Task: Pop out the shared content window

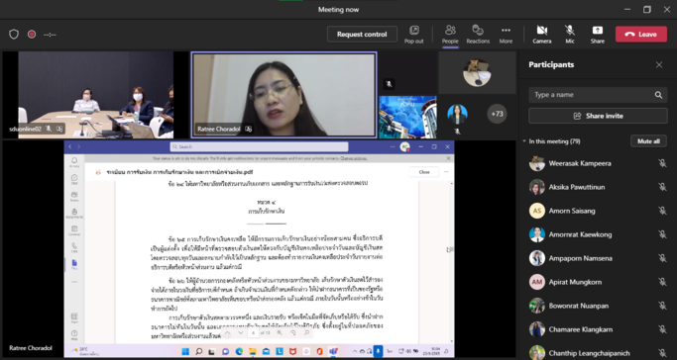Action: point(414,34)
